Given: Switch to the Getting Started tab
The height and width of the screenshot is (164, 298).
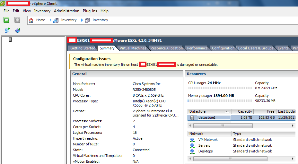Looking at the screenshot, I should (x=83, y=48).
